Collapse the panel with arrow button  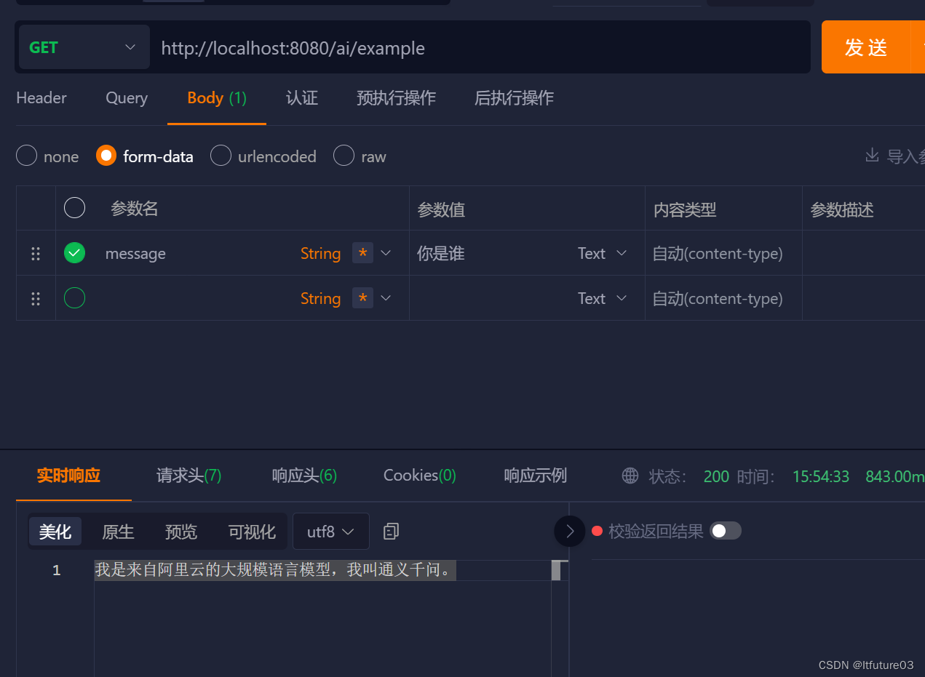(570, 532)
